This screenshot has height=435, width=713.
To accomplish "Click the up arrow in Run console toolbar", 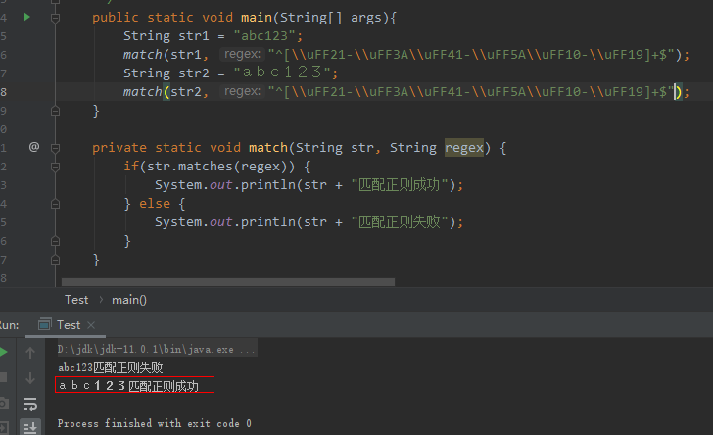I will pyautogui.click(x=30, y=352).
